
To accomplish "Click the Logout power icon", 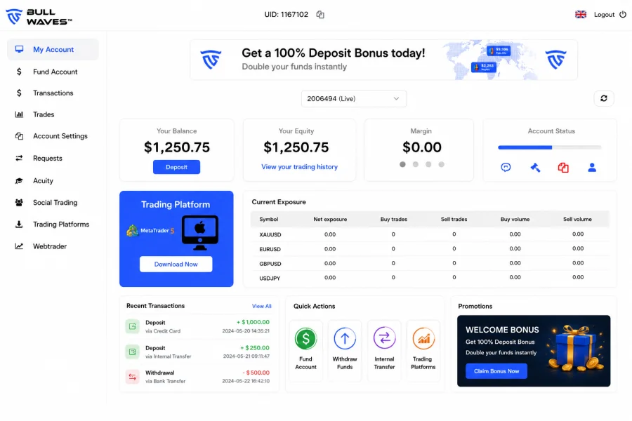I will (623, 15).
